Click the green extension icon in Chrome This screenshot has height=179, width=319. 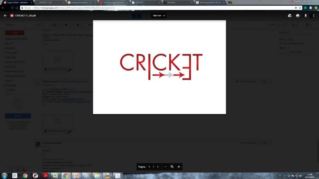pos(305,8)
